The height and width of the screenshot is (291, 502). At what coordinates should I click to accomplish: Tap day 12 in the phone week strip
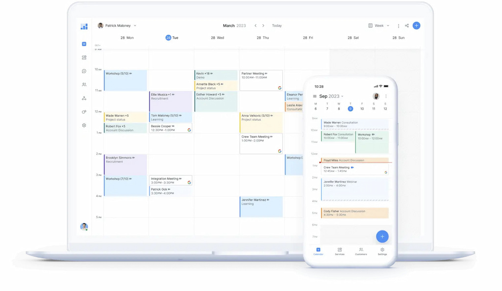click(385, 108)
